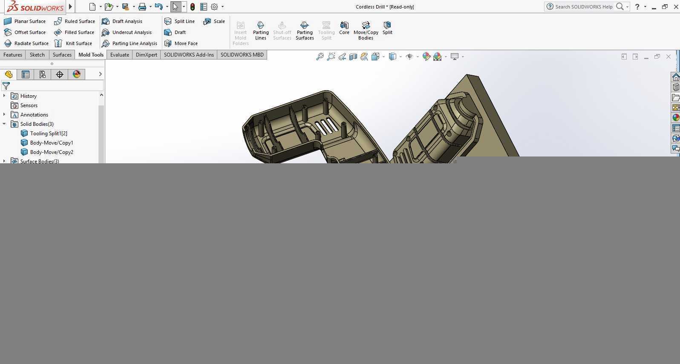Open Move/Copy Bodies command
Viewport: 680px width, 364px height.
pyautogui.click(x=366, y=31)
